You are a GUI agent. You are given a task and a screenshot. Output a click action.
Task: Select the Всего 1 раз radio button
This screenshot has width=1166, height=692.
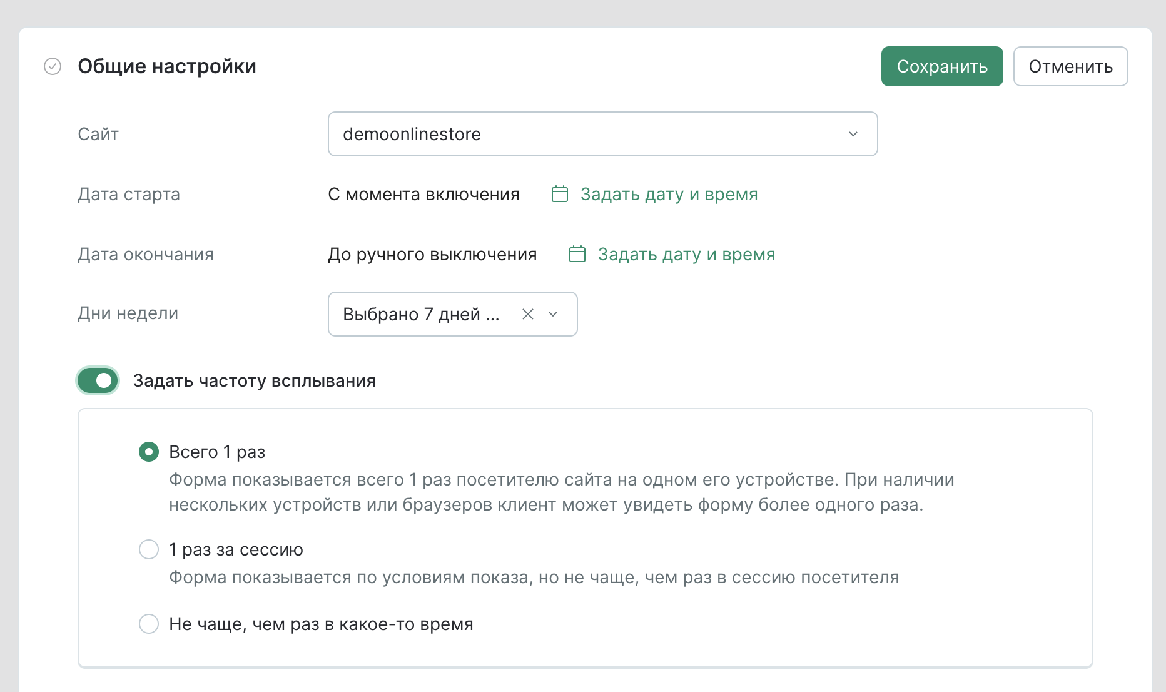coord(149,452)
